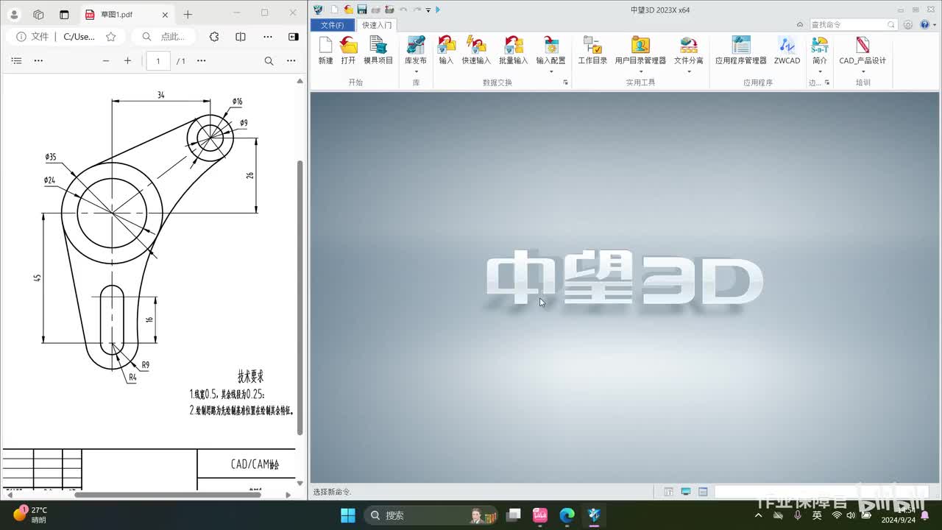The image size is (942, 530).
Task: Expand the 文件分离 file split dropdown
Action: tap(689, 71)
